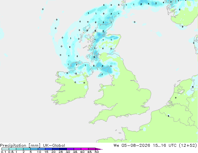Click the '5' legend scale label
Screen dimensions: 198x153
tap(31, 152)
